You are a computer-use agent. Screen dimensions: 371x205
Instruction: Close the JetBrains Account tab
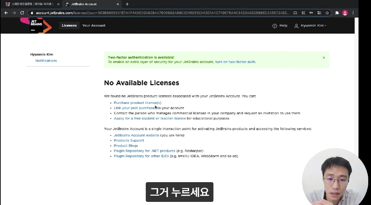click(118, 4)
